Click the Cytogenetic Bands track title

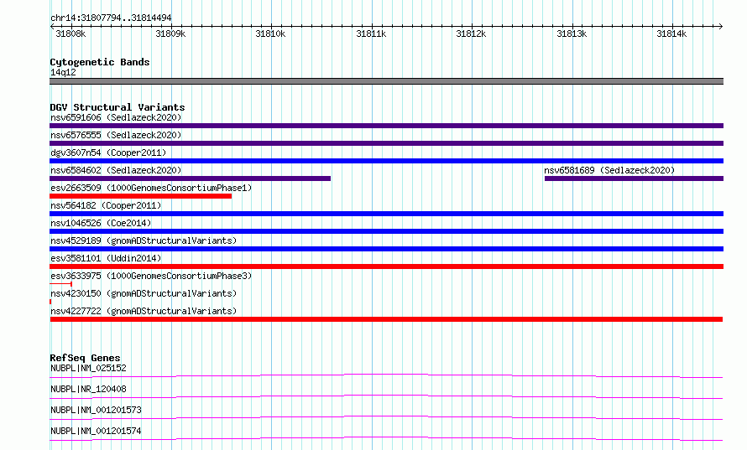(x=100, y=62)
